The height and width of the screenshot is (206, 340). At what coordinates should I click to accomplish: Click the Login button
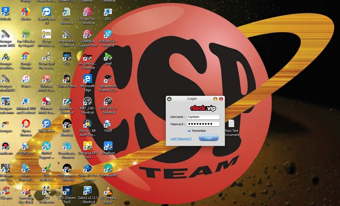click(209, 138)
